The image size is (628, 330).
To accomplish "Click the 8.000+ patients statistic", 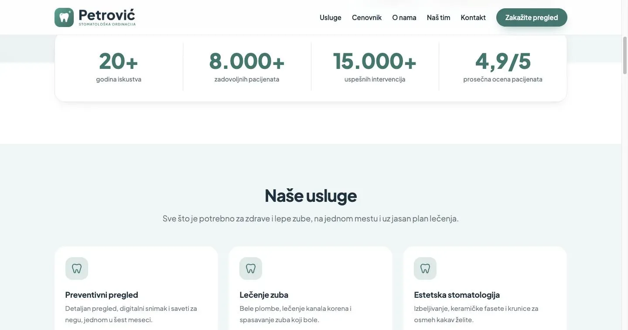I will (x=247, y=61).
